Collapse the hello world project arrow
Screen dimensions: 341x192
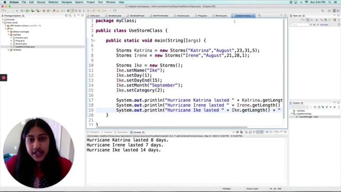(x=3, y=22)
